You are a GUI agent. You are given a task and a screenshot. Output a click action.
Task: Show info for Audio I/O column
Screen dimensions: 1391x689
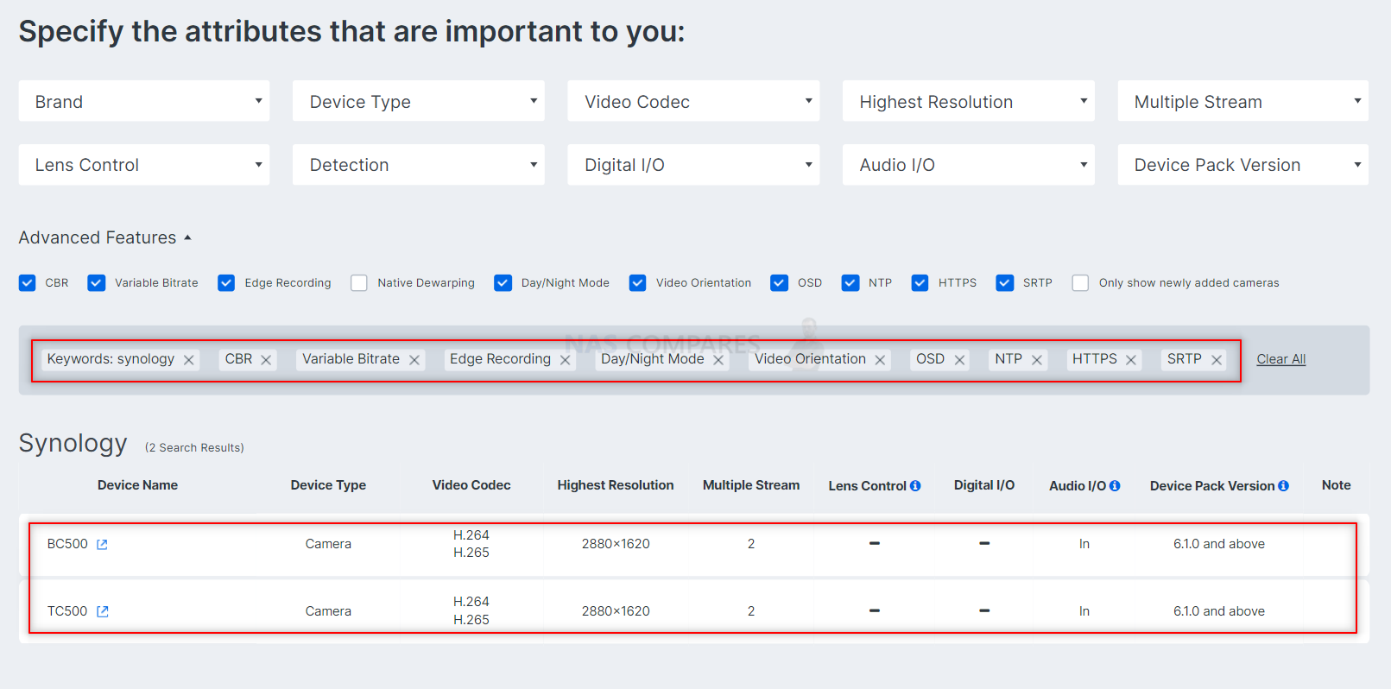tap(1115, 486)
